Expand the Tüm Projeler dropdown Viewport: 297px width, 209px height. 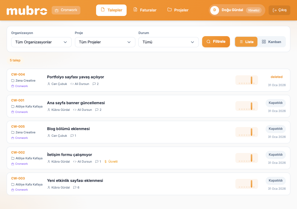(x=105, y=42)
